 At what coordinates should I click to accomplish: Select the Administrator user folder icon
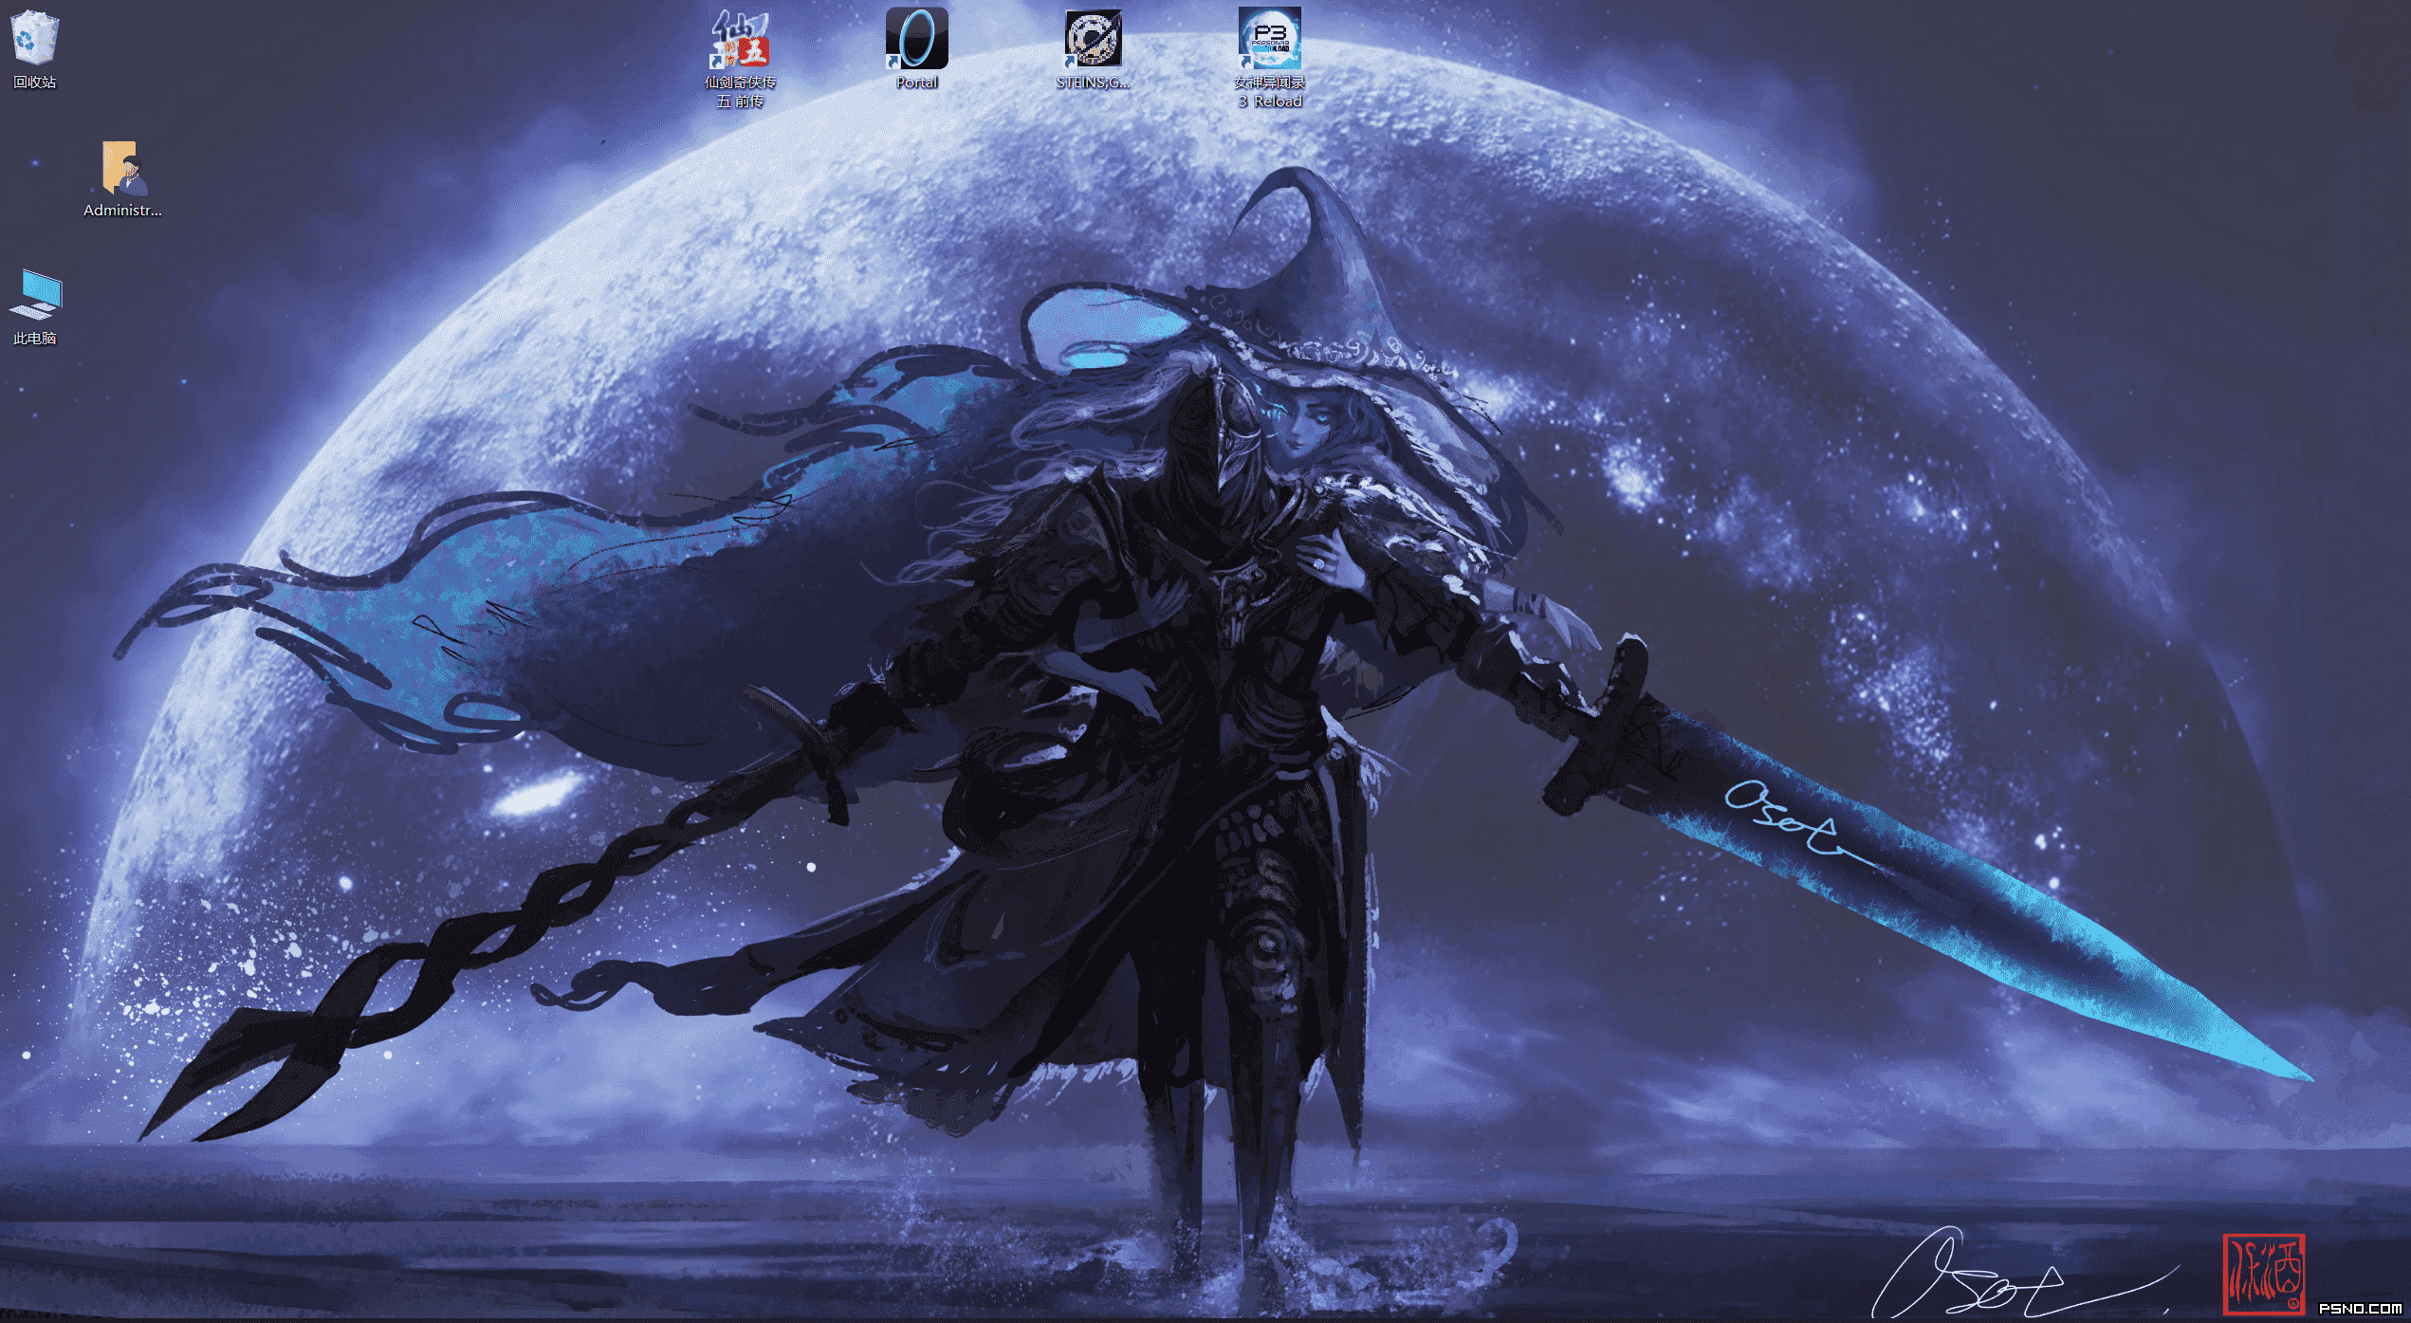coord(122,168)
